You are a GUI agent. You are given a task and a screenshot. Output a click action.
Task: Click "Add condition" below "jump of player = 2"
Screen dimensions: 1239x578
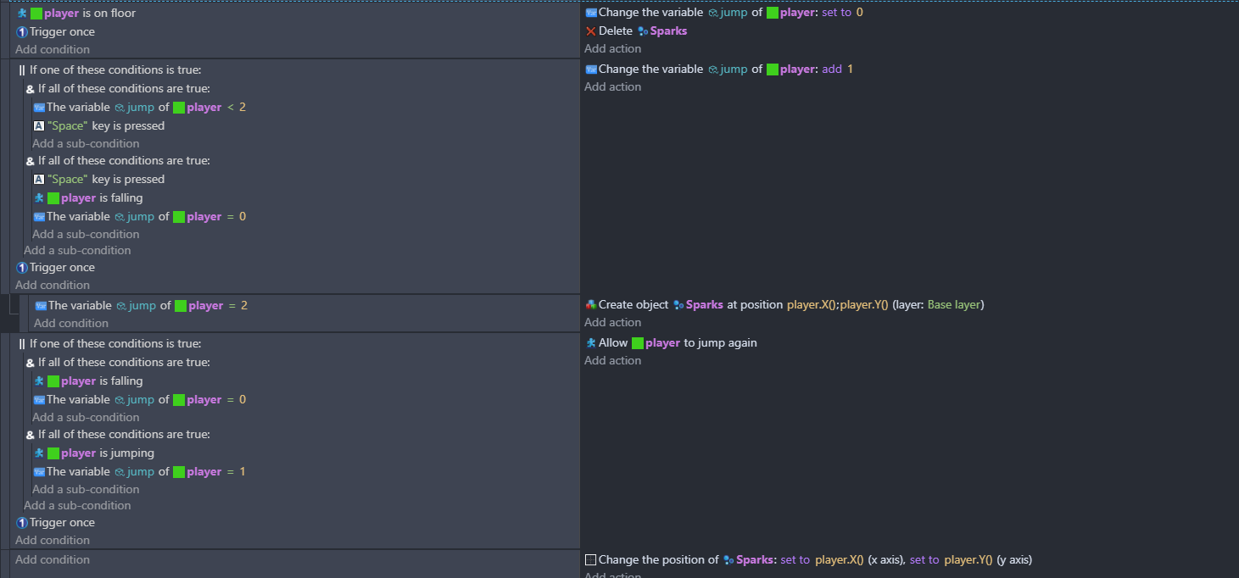point(71,323)
